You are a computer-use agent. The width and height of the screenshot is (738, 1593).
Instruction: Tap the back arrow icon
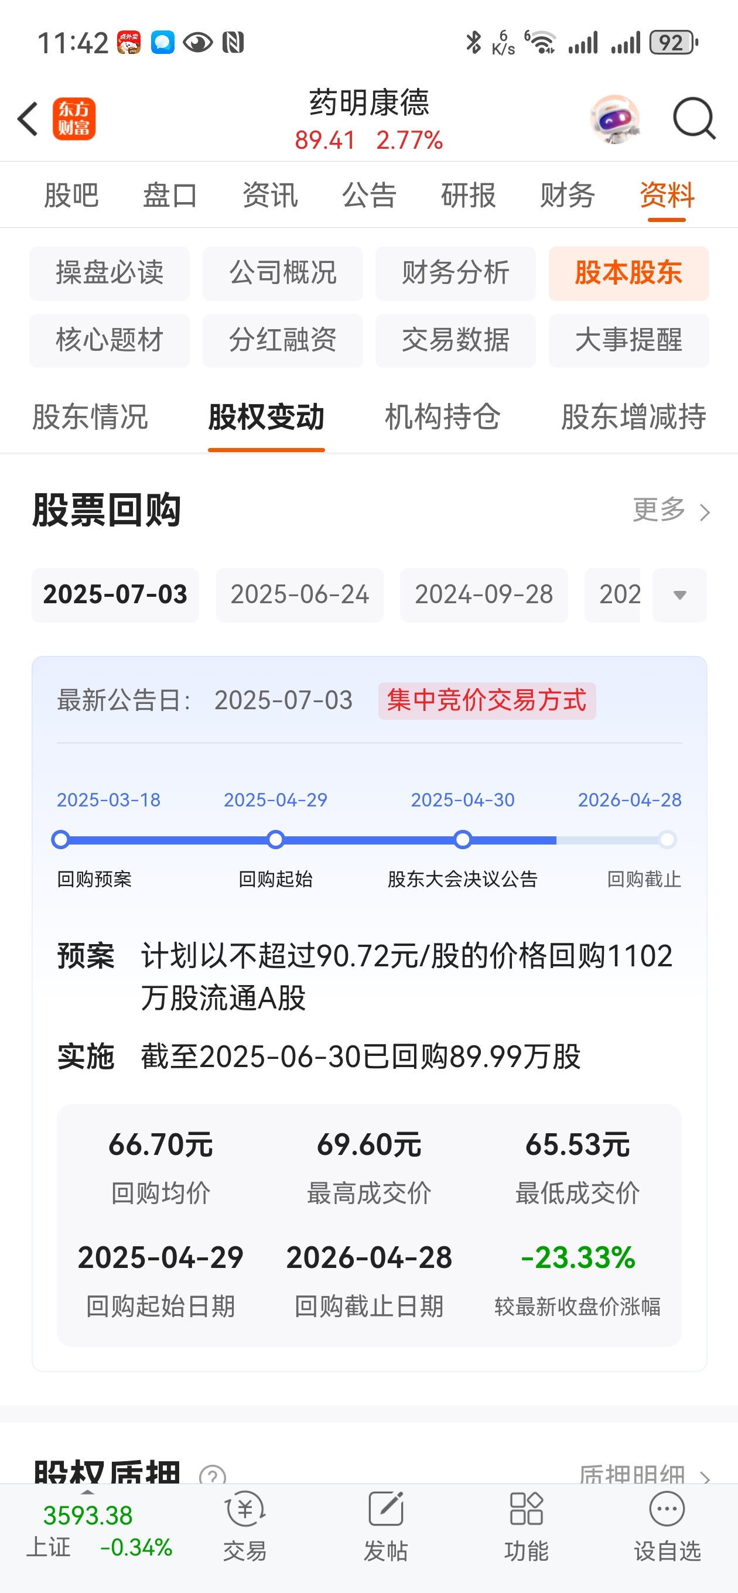[x=28, y=119]
